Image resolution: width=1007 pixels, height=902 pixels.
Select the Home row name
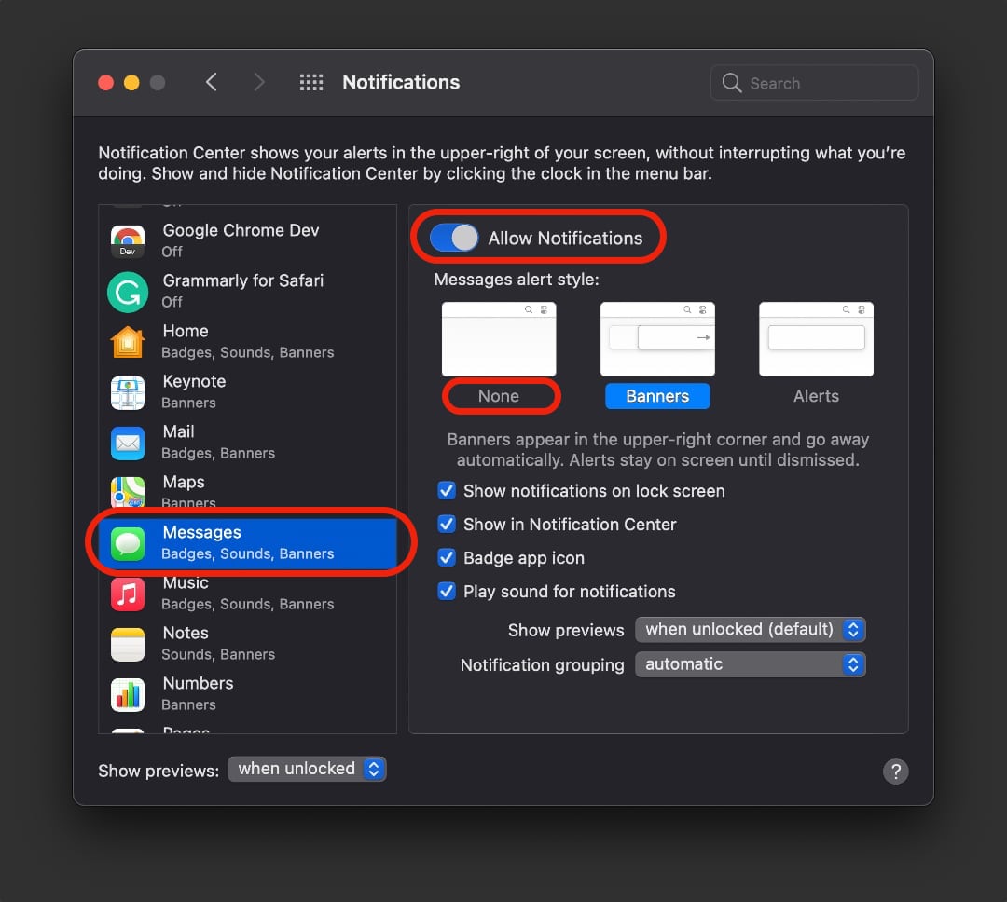click(186, 331)
